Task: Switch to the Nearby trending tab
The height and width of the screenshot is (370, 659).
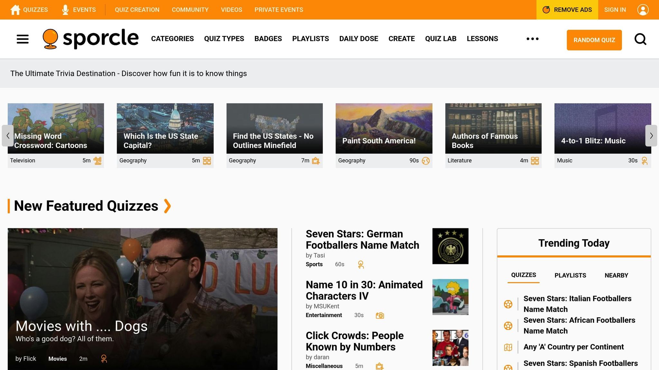Action: coord(616,275)
